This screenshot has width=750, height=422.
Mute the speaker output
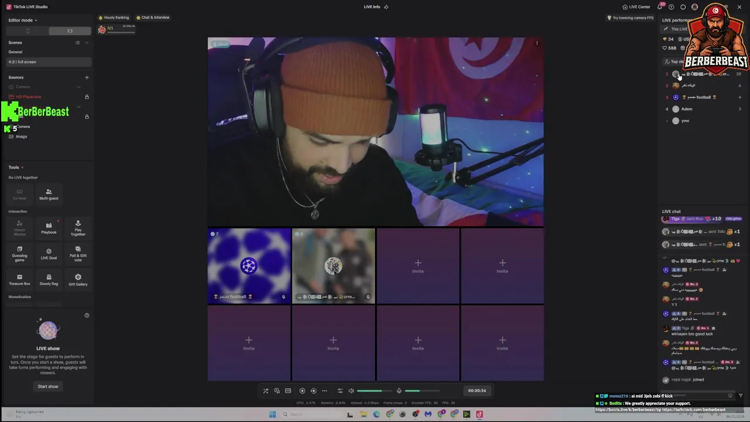(x=351, y=391)
